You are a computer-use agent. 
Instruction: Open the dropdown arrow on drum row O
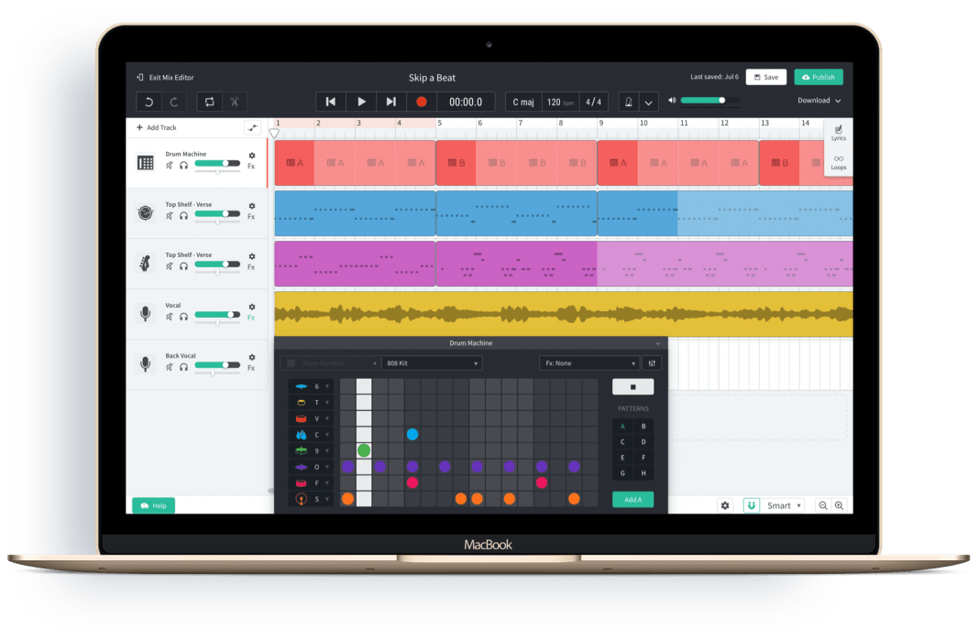pos(326,467)
